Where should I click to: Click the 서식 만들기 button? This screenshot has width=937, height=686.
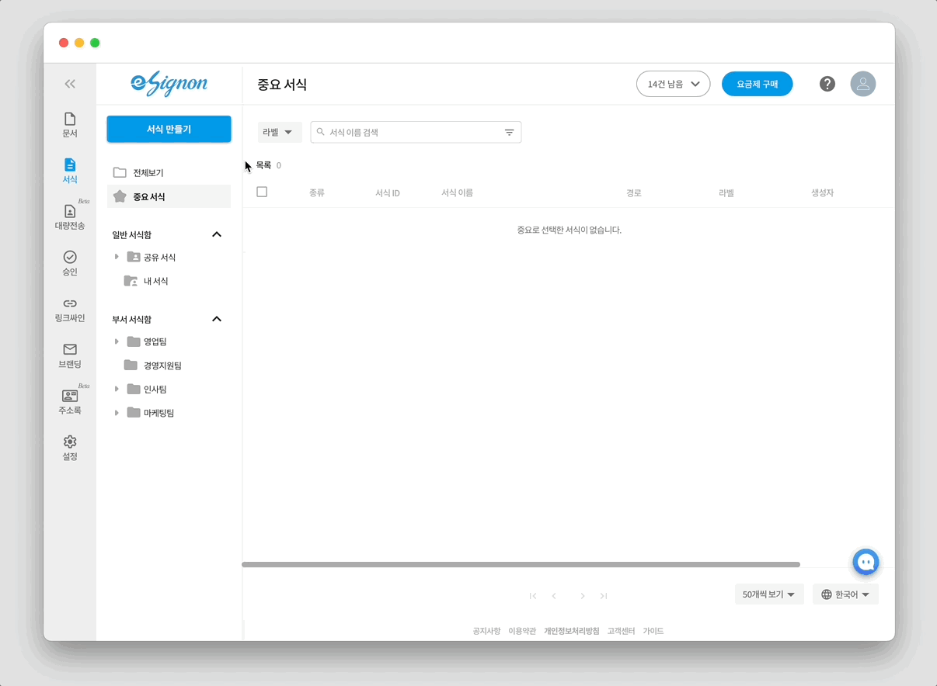169,129
